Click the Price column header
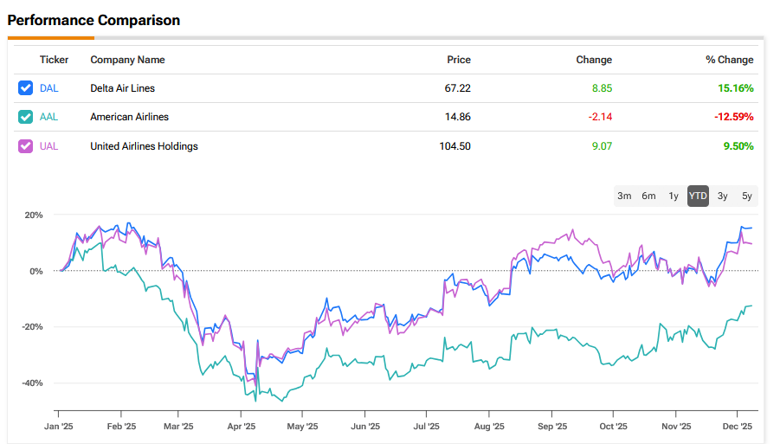The image size is (780, 444). click(x=459, y=60)
